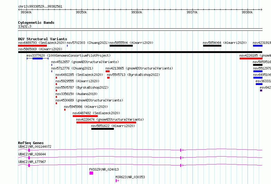Open the Cytogenetic Bands track title
This screenshot has width=271, height=184.
tap(36, 23)
